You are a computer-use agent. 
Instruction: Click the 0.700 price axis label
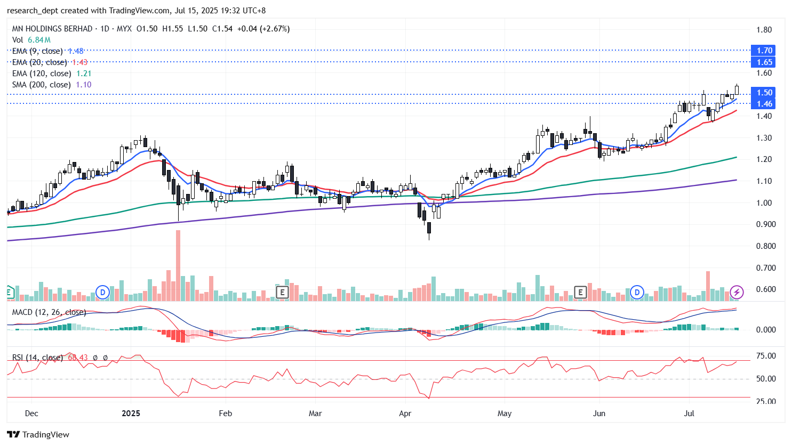(766, 268)
